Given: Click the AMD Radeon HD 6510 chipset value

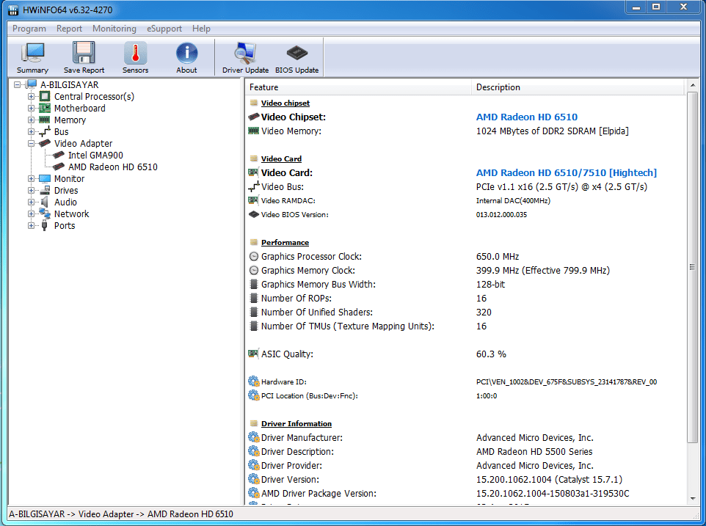Looking at the screenshot, I should 527,117.
